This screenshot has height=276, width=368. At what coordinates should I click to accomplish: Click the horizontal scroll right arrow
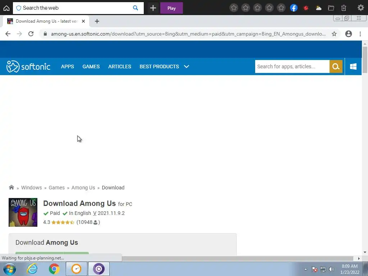click(359, 258)
